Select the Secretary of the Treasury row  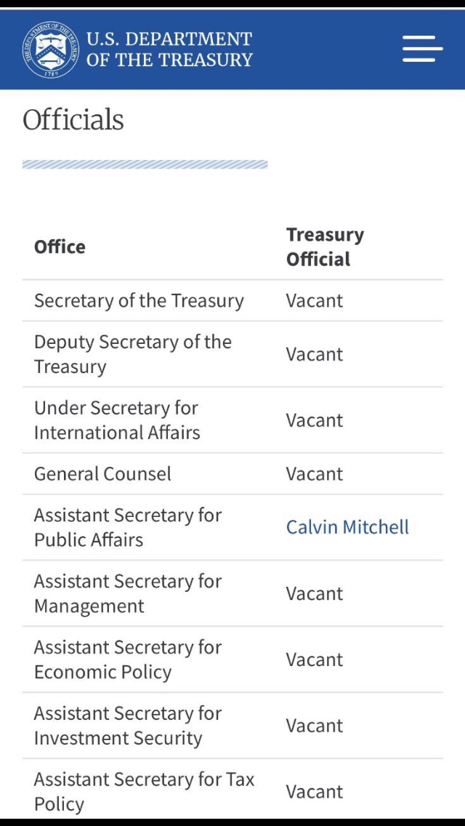pos(232,301)
